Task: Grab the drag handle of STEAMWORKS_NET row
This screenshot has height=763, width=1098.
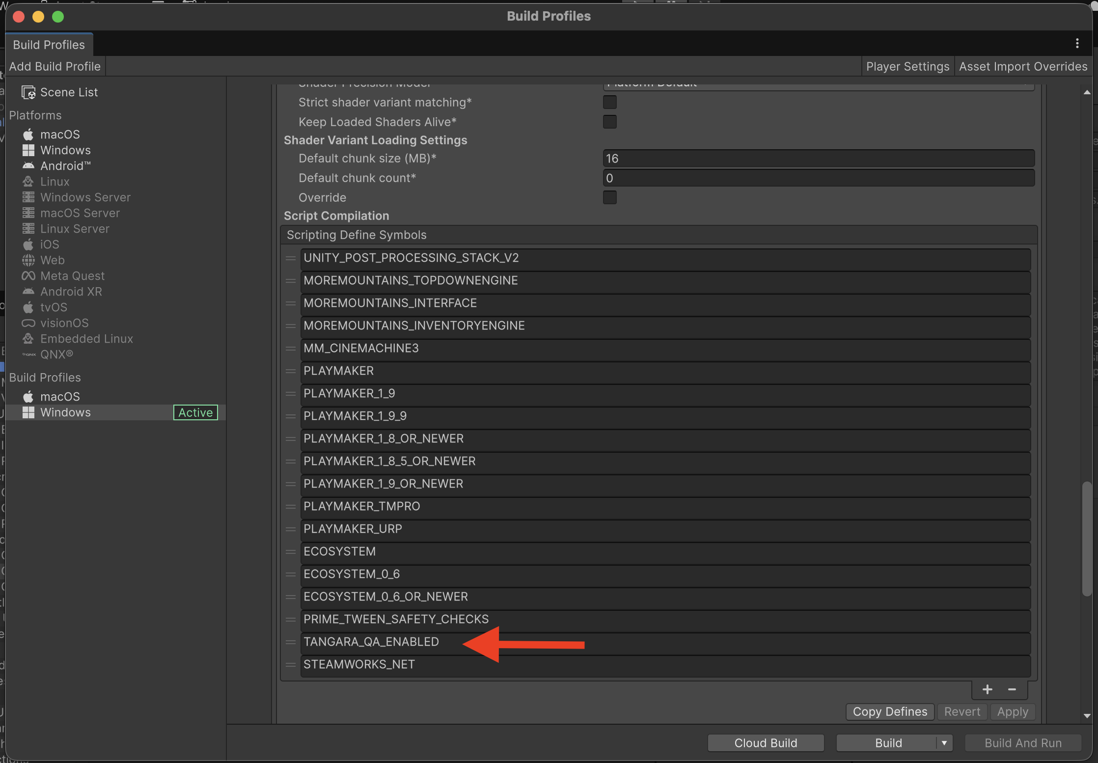Action: click(x=291, y=664)
